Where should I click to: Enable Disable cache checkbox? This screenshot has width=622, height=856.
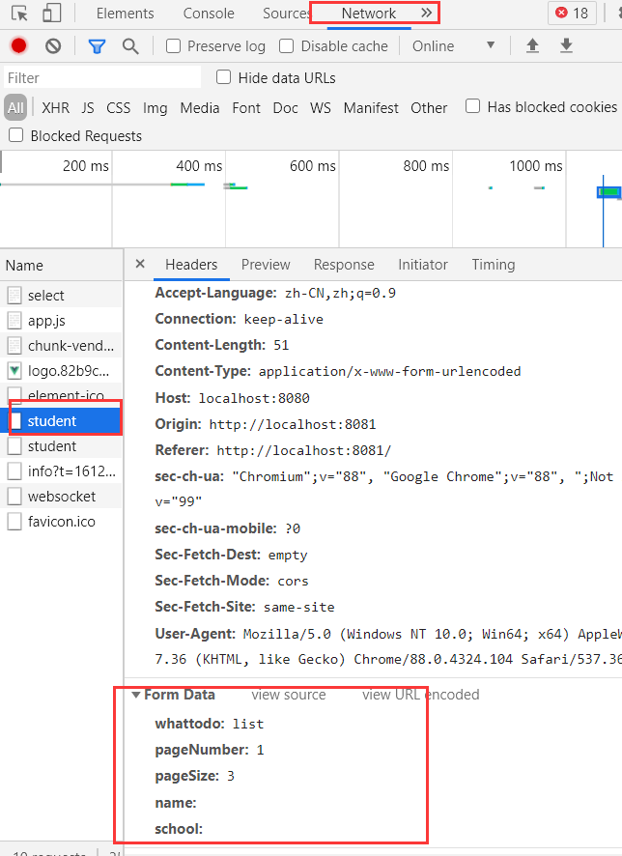coord(287,45)
